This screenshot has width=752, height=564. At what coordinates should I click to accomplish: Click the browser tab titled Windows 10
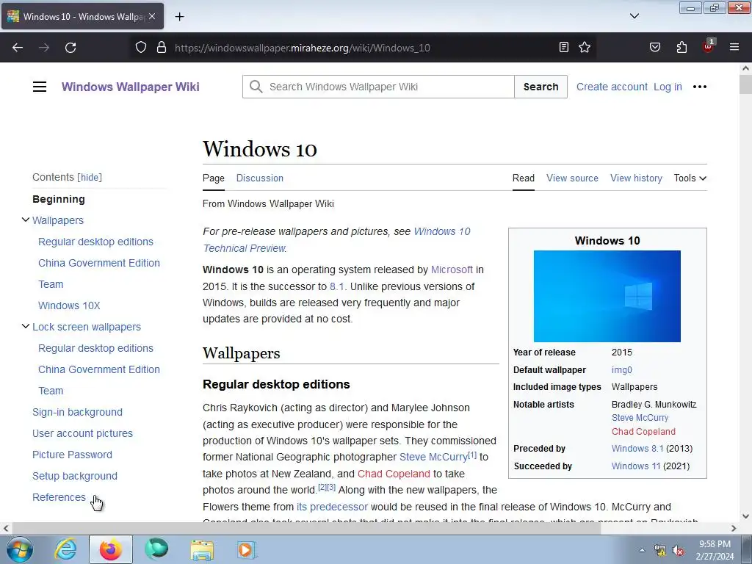coord(82,16)
